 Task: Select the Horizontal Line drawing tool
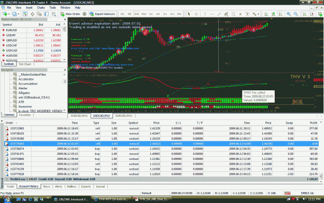(x=212, y=14)
